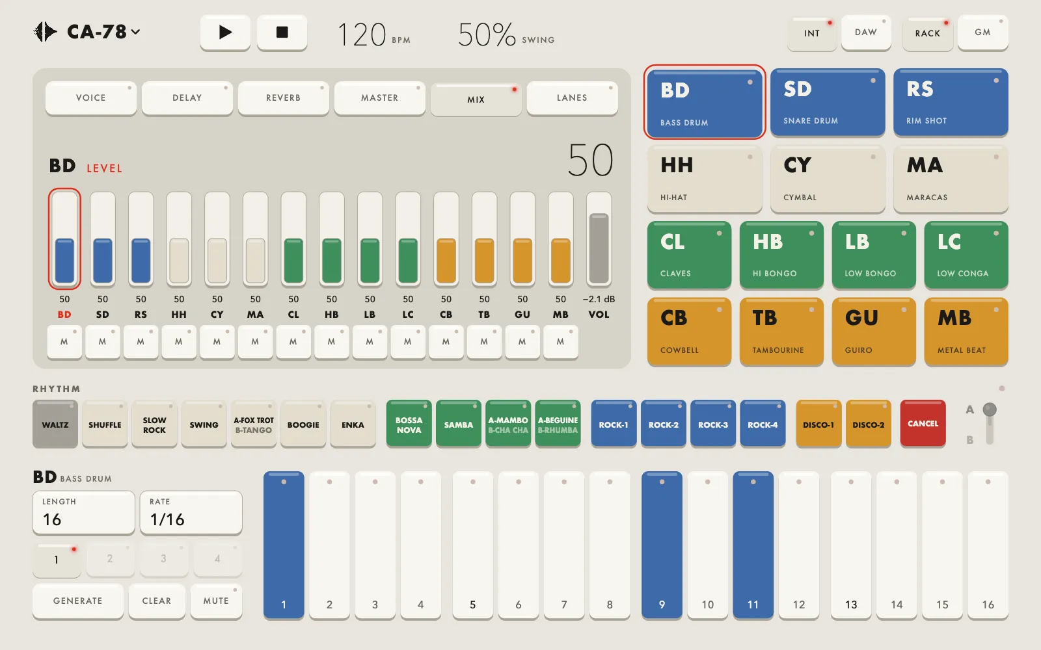Adjust the HB level fader
Viewport: 1041px width, 650px height.
332,239
